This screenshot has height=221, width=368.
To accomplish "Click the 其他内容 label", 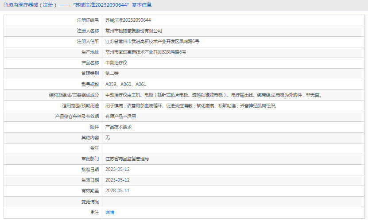I will (90, 137).
